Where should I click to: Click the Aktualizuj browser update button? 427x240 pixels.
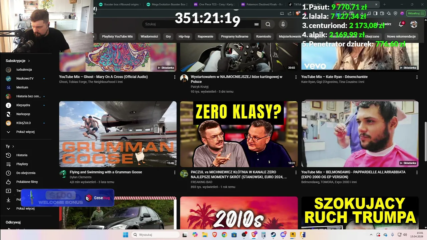coord(416,13)
